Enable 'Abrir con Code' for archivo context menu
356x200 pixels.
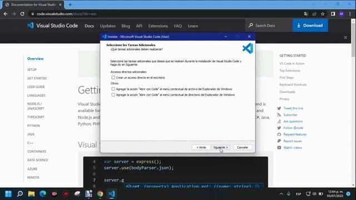[113, 89]
